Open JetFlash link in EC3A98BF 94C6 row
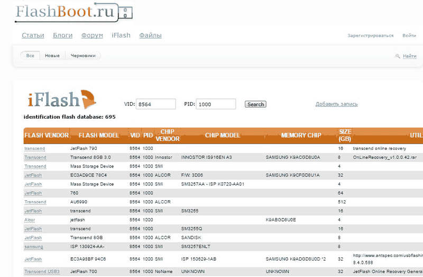This screenshot has width=423, height=277. (33, 260)
